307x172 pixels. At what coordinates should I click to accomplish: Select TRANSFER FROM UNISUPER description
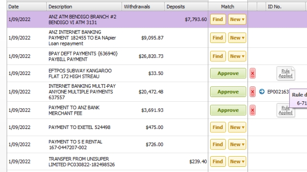coord(82,161)
